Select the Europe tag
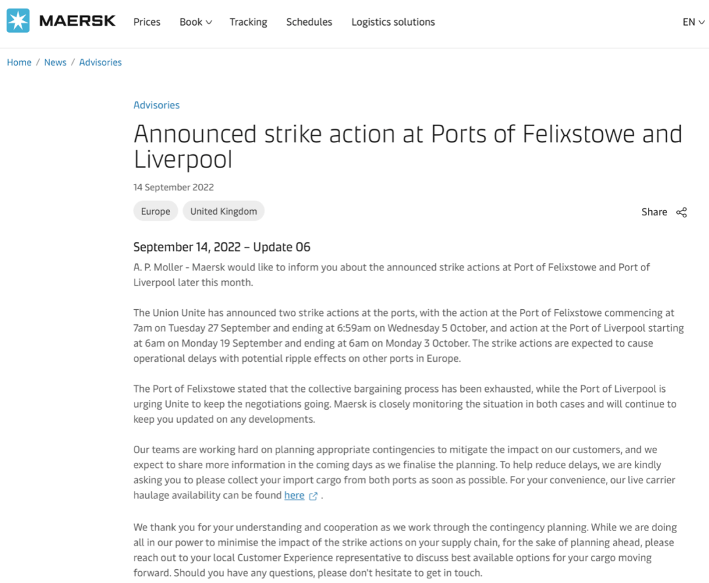Image resolution: width=709 pixels, height=583 pixels. pos(156,211)
